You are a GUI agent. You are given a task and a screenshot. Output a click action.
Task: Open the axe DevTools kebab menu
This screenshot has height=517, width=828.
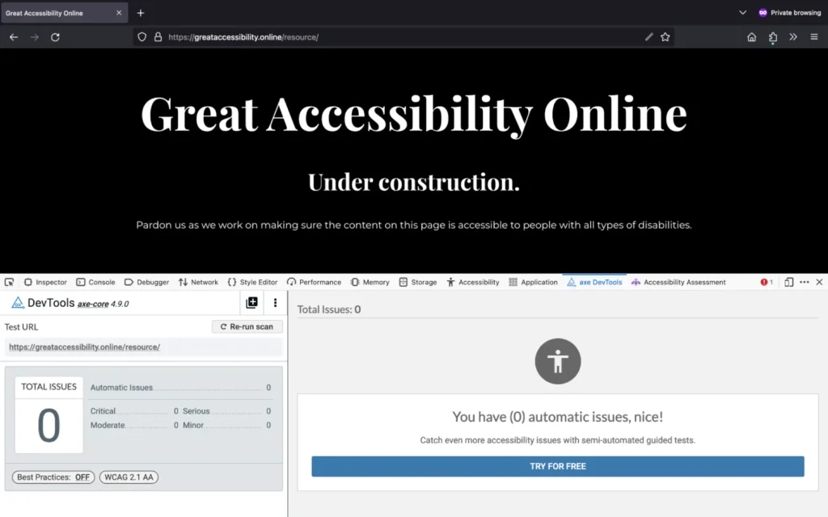(275, 302)
